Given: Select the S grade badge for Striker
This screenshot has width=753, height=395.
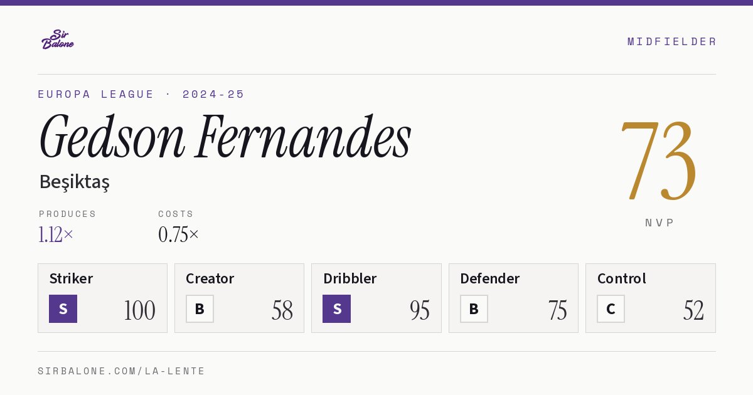Looking at the screenshot, I should coord(63,308).
